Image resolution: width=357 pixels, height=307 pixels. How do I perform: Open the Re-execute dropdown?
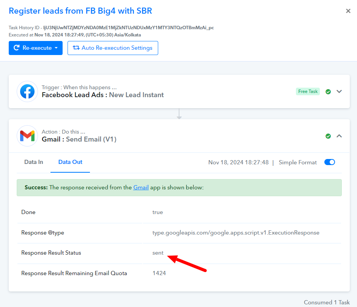36,48
